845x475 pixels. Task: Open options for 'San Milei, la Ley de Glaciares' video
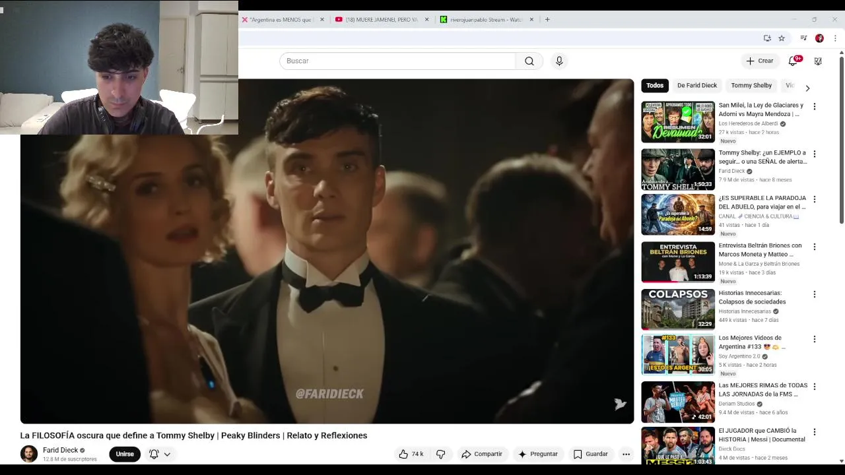[814, 107]
